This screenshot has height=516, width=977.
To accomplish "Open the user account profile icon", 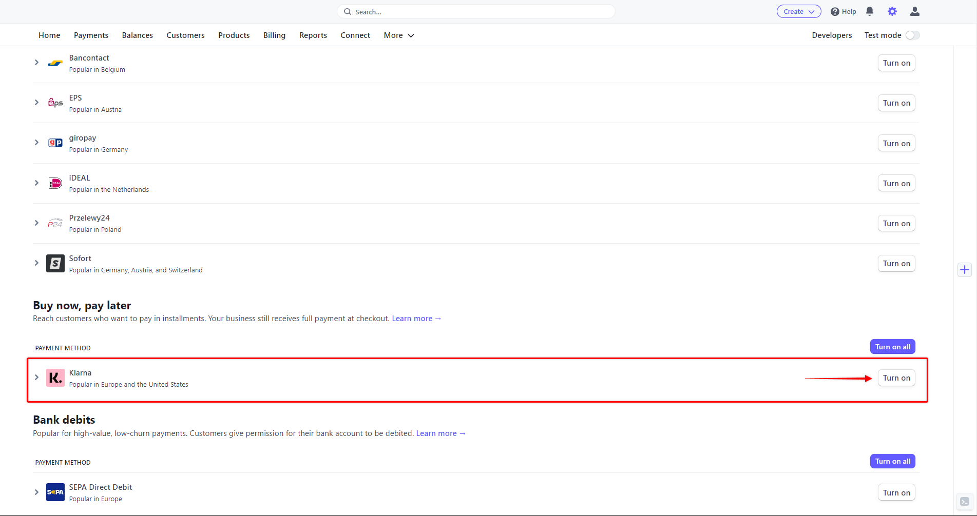I will (x=914, y=11).
